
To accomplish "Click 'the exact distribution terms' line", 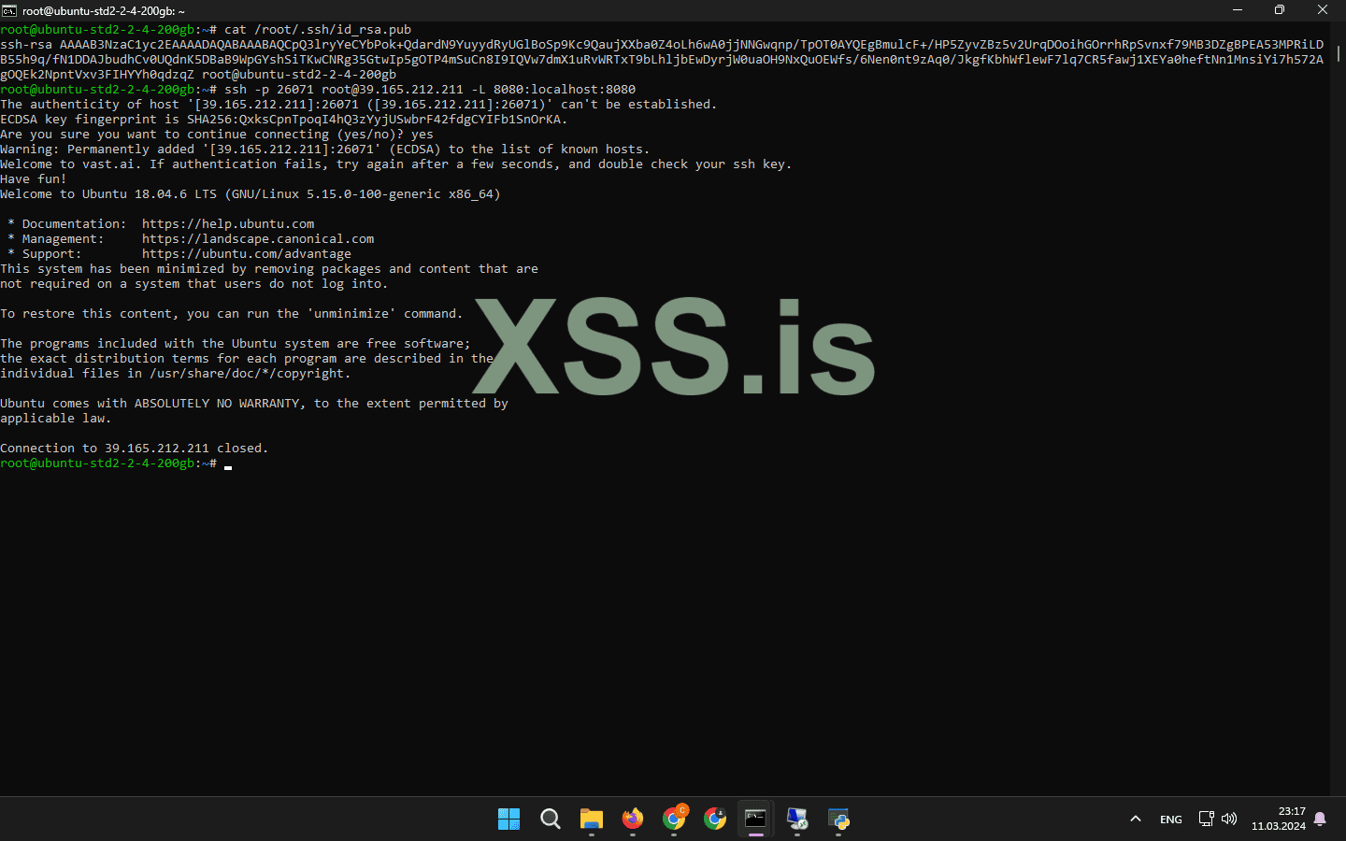I will 247,358.
